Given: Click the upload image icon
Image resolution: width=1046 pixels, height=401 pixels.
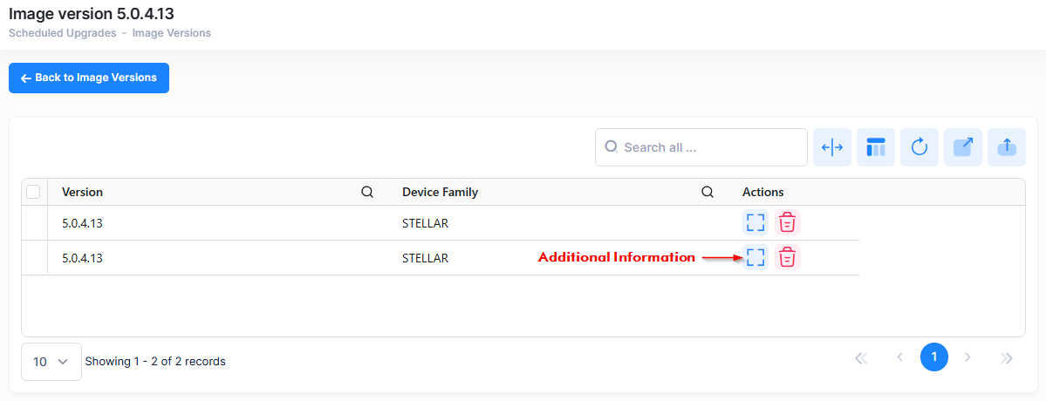Looking at the screenshot, I should click(x=1007, y=147).
